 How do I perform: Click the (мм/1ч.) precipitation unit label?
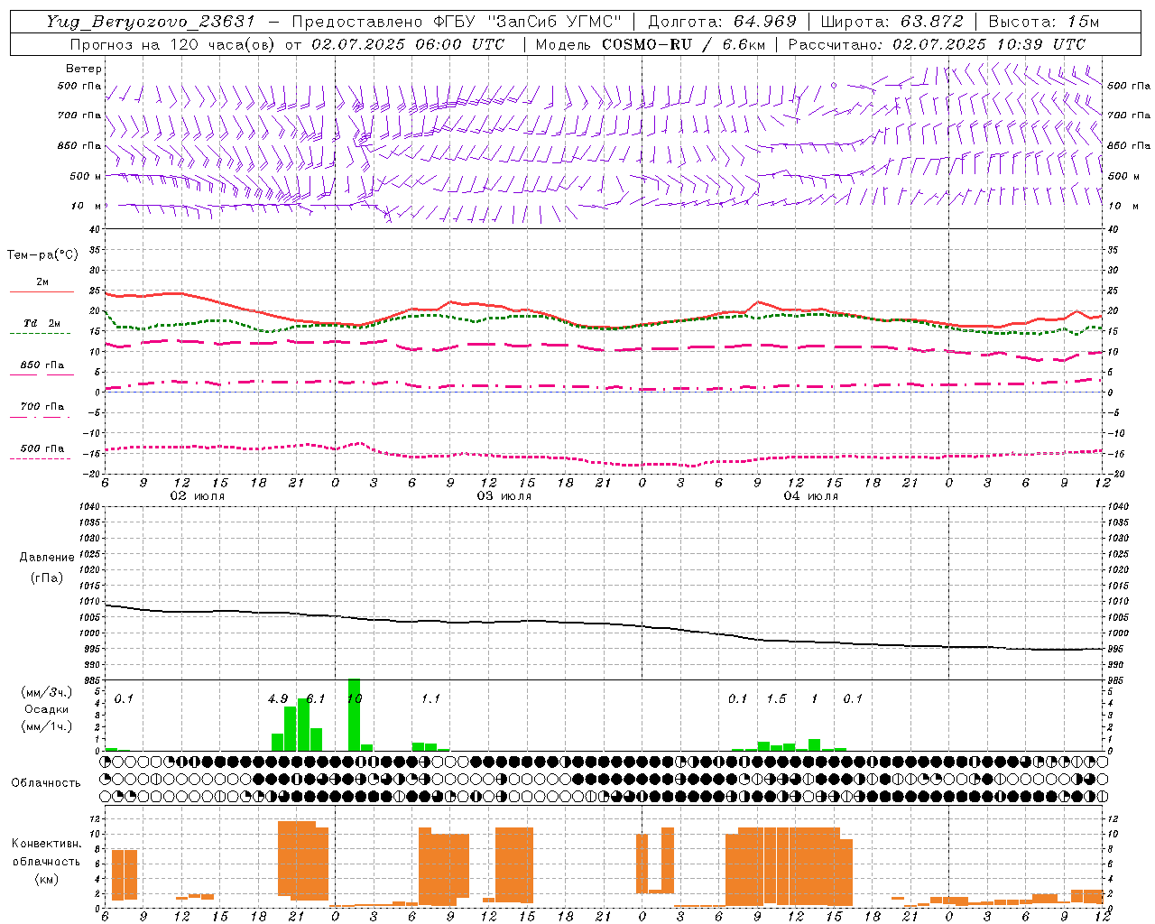click(46, 726)
